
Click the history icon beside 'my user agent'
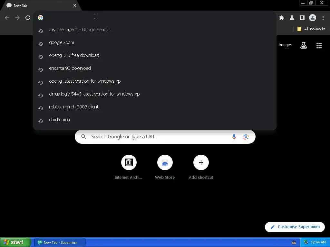click(x=41, y=31)
